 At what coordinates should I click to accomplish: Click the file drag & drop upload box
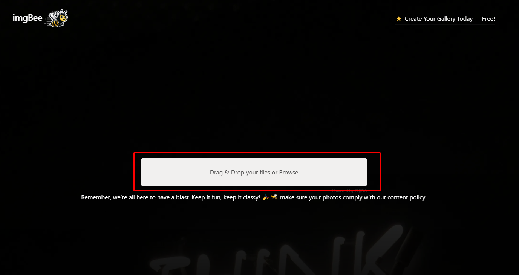pos(254,172)
